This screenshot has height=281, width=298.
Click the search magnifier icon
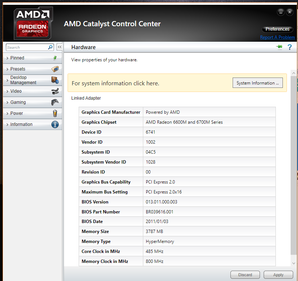50,47
